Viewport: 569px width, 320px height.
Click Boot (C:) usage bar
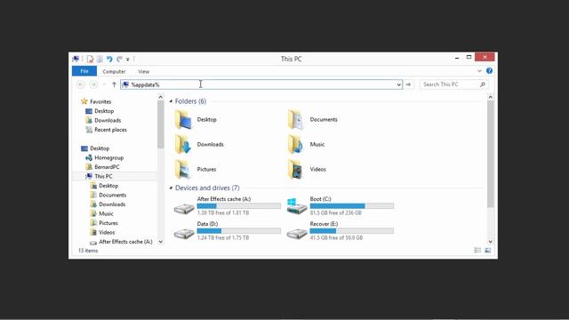click(x=352, y=206)
